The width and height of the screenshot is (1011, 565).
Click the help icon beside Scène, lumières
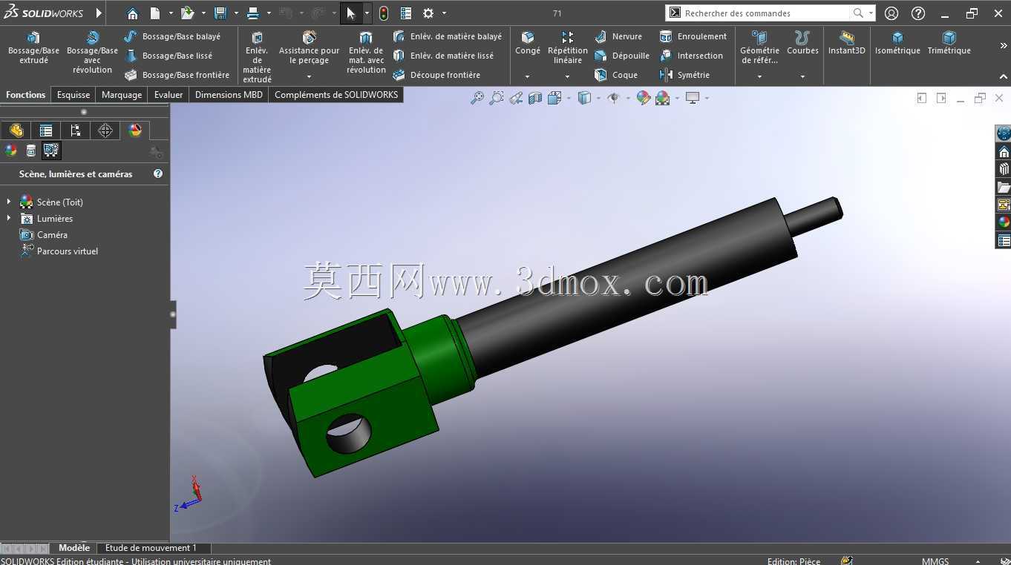pos(158,174)
